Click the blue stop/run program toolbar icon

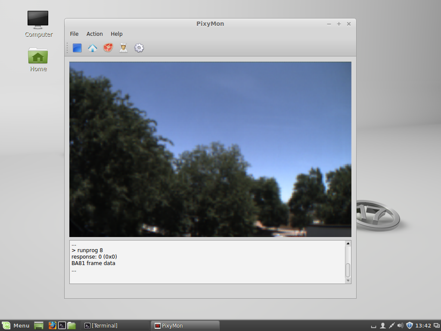click(x=77, y=48)
